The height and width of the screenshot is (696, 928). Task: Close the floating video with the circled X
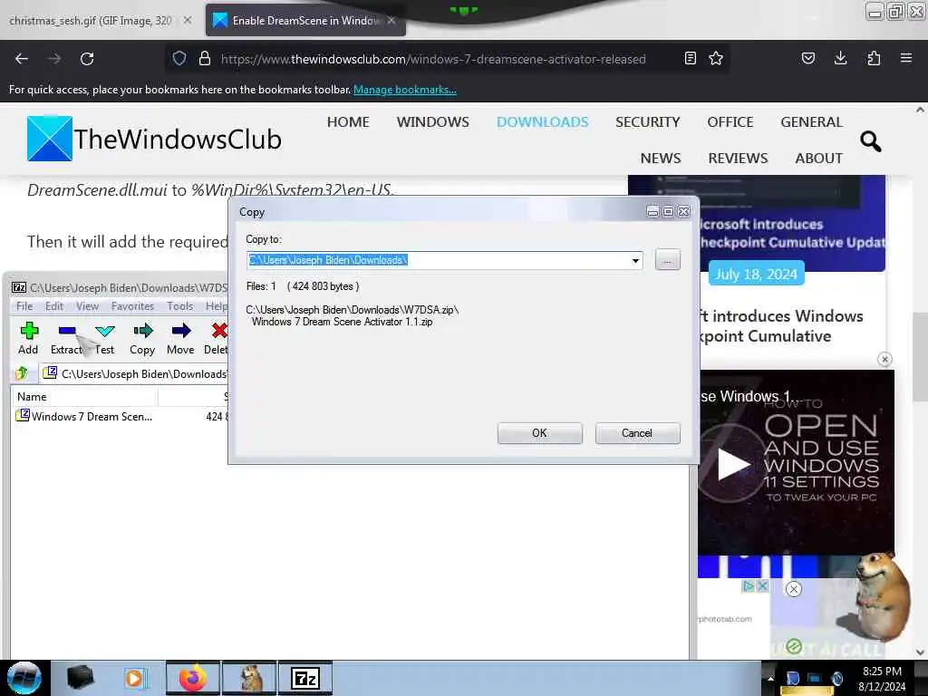(884, 359)
